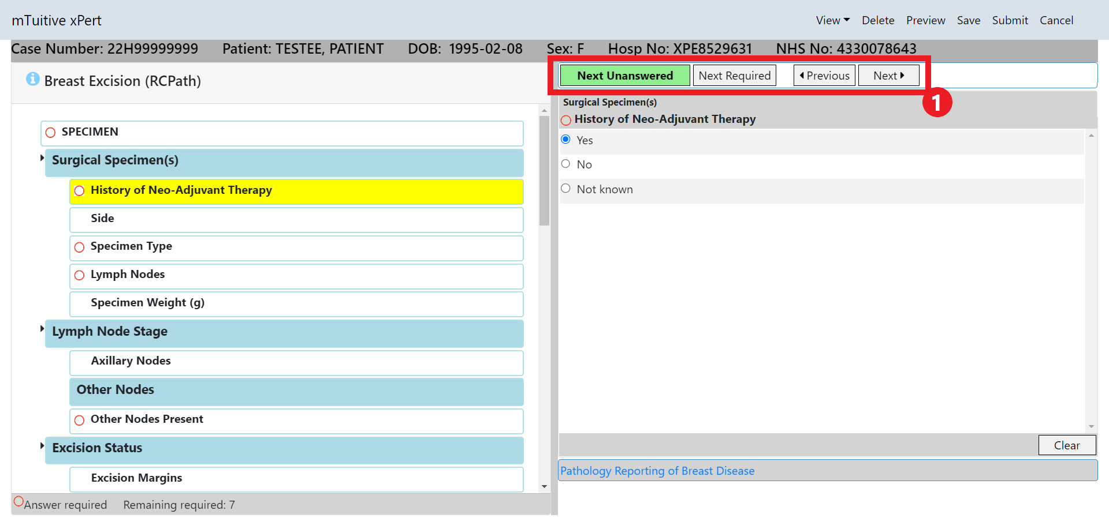Click the answer panel scroll-down arrow
Image resolution: width=1109 pixels, height=518 pixels.
point(1091,426)
